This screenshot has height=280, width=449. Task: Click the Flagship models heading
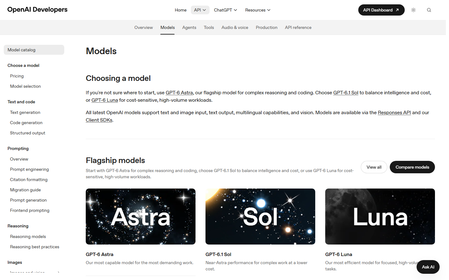115,160
